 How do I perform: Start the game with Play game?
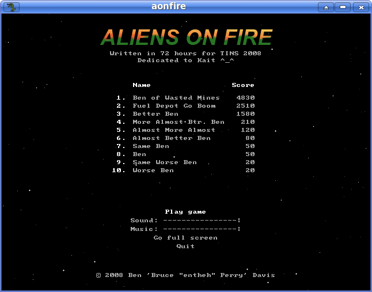pyautogui.click(x=185, y=212)
